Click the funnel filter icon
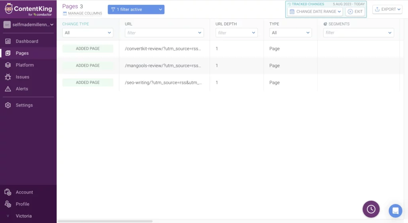Image resolution: width=408 pixels, height=223 pixels. click(113, 10)
